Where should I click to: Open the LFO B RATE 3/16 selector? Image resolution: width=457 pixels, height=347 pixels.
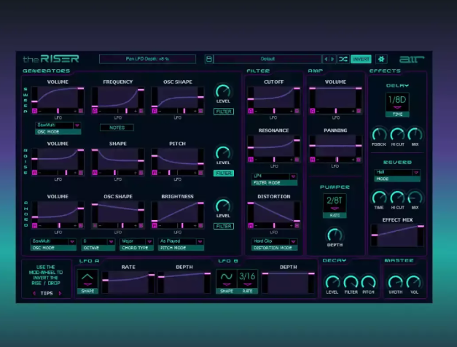pyautogui.click(x=247, y=281)
